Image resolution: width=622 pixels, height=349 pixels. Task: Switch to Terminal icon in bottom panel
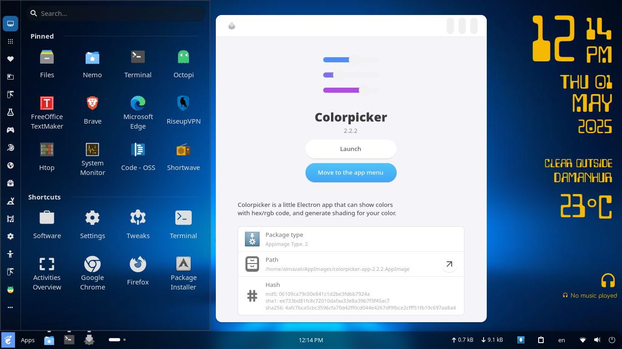click(69, 339)
